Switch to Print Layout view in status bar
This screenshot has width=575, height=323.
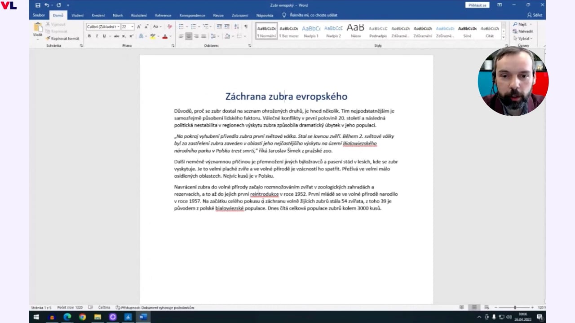pos(474,307)
